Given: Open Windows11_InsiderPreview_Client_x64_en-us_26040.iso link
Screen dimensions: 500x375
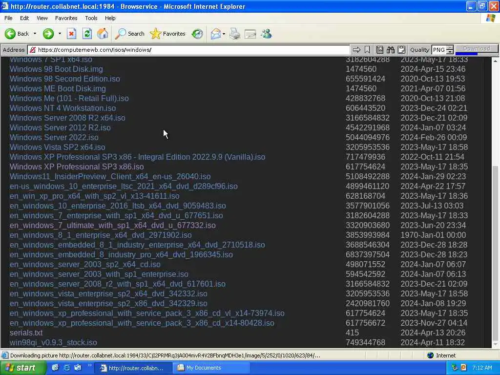Looking at the screenshot, I should (x=110, y=177).
